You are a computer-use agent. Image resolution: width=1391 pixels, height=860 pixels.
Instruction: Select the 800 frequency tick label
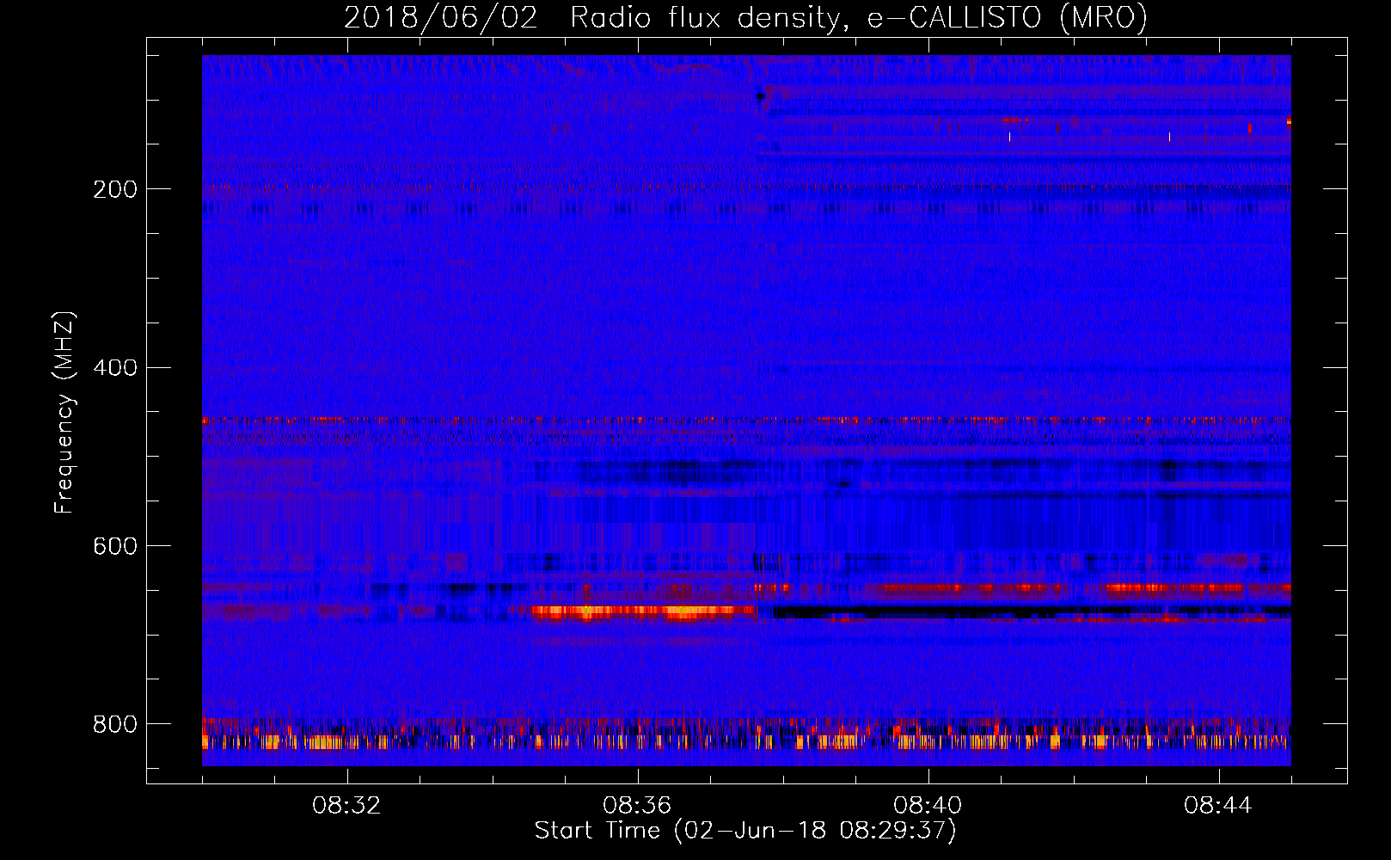click(x=115, y=725)
